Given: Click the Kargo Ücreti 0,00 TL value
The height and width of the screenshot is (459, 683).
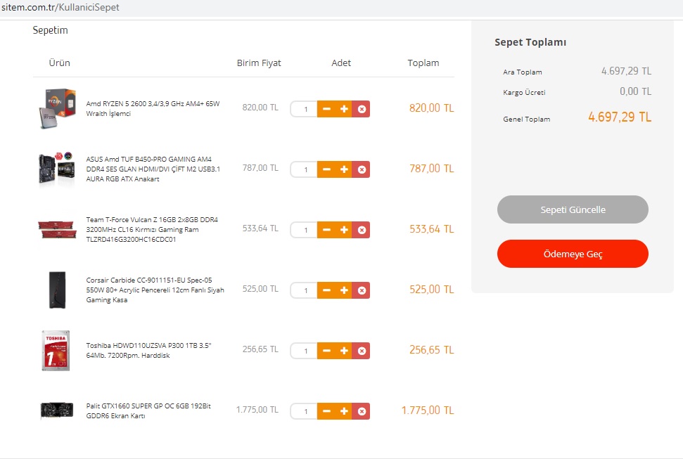Looking at the screenshot, I should pos(636,91).
